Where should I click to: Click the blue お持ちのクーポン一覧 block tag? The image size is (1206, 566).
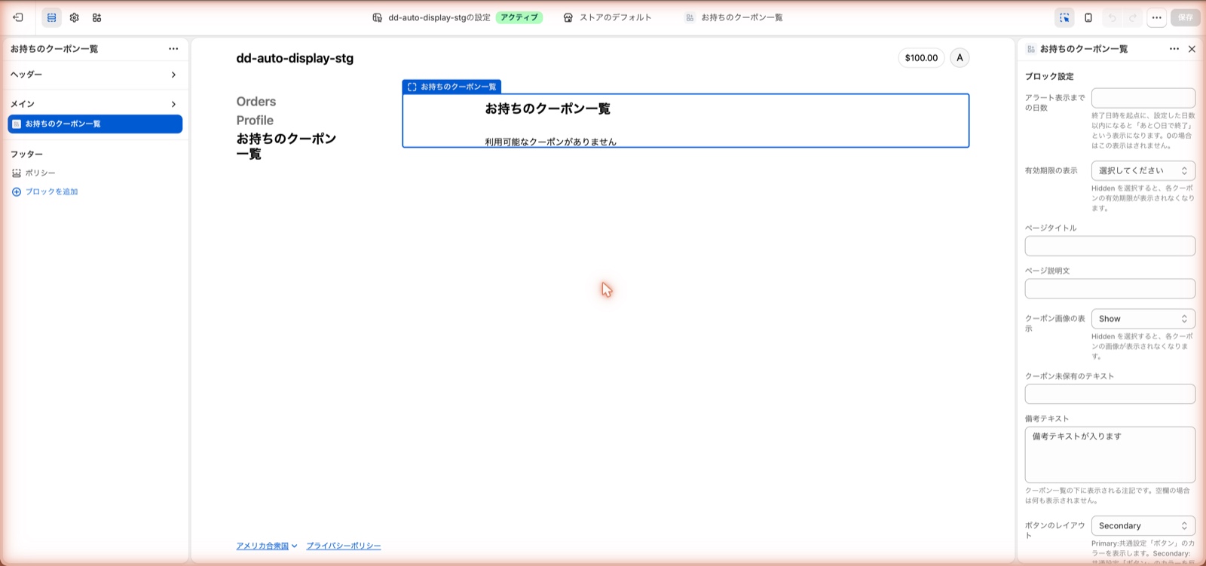(x=451, y=87)
